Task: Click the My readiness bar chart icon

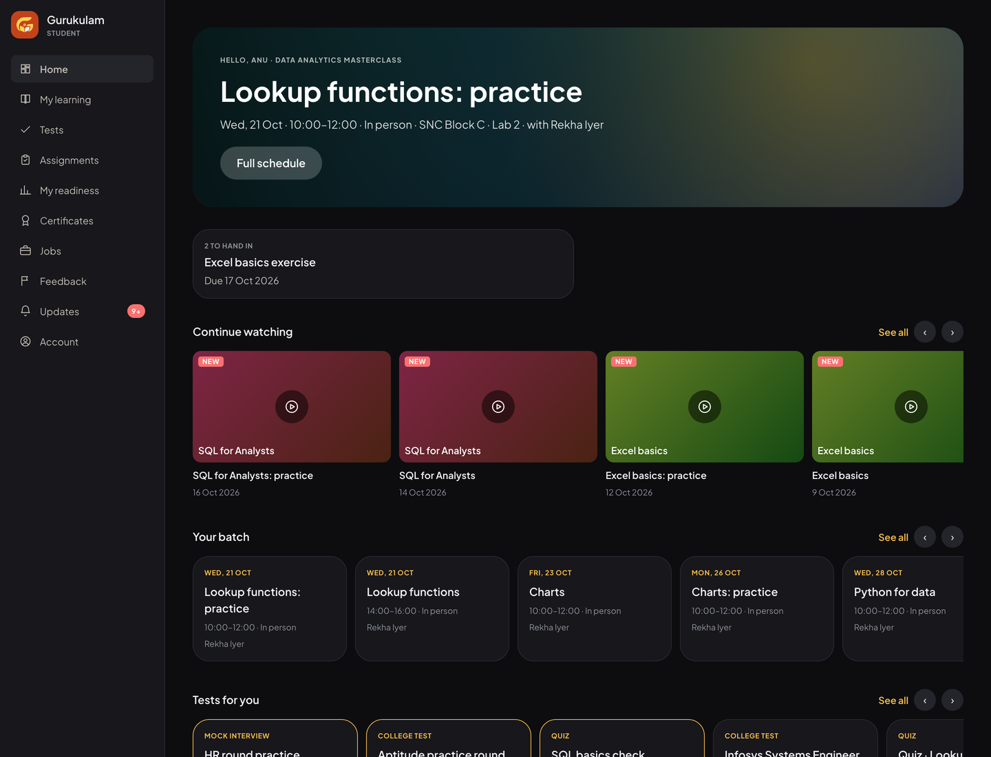Action: click(x=25, y=190)
